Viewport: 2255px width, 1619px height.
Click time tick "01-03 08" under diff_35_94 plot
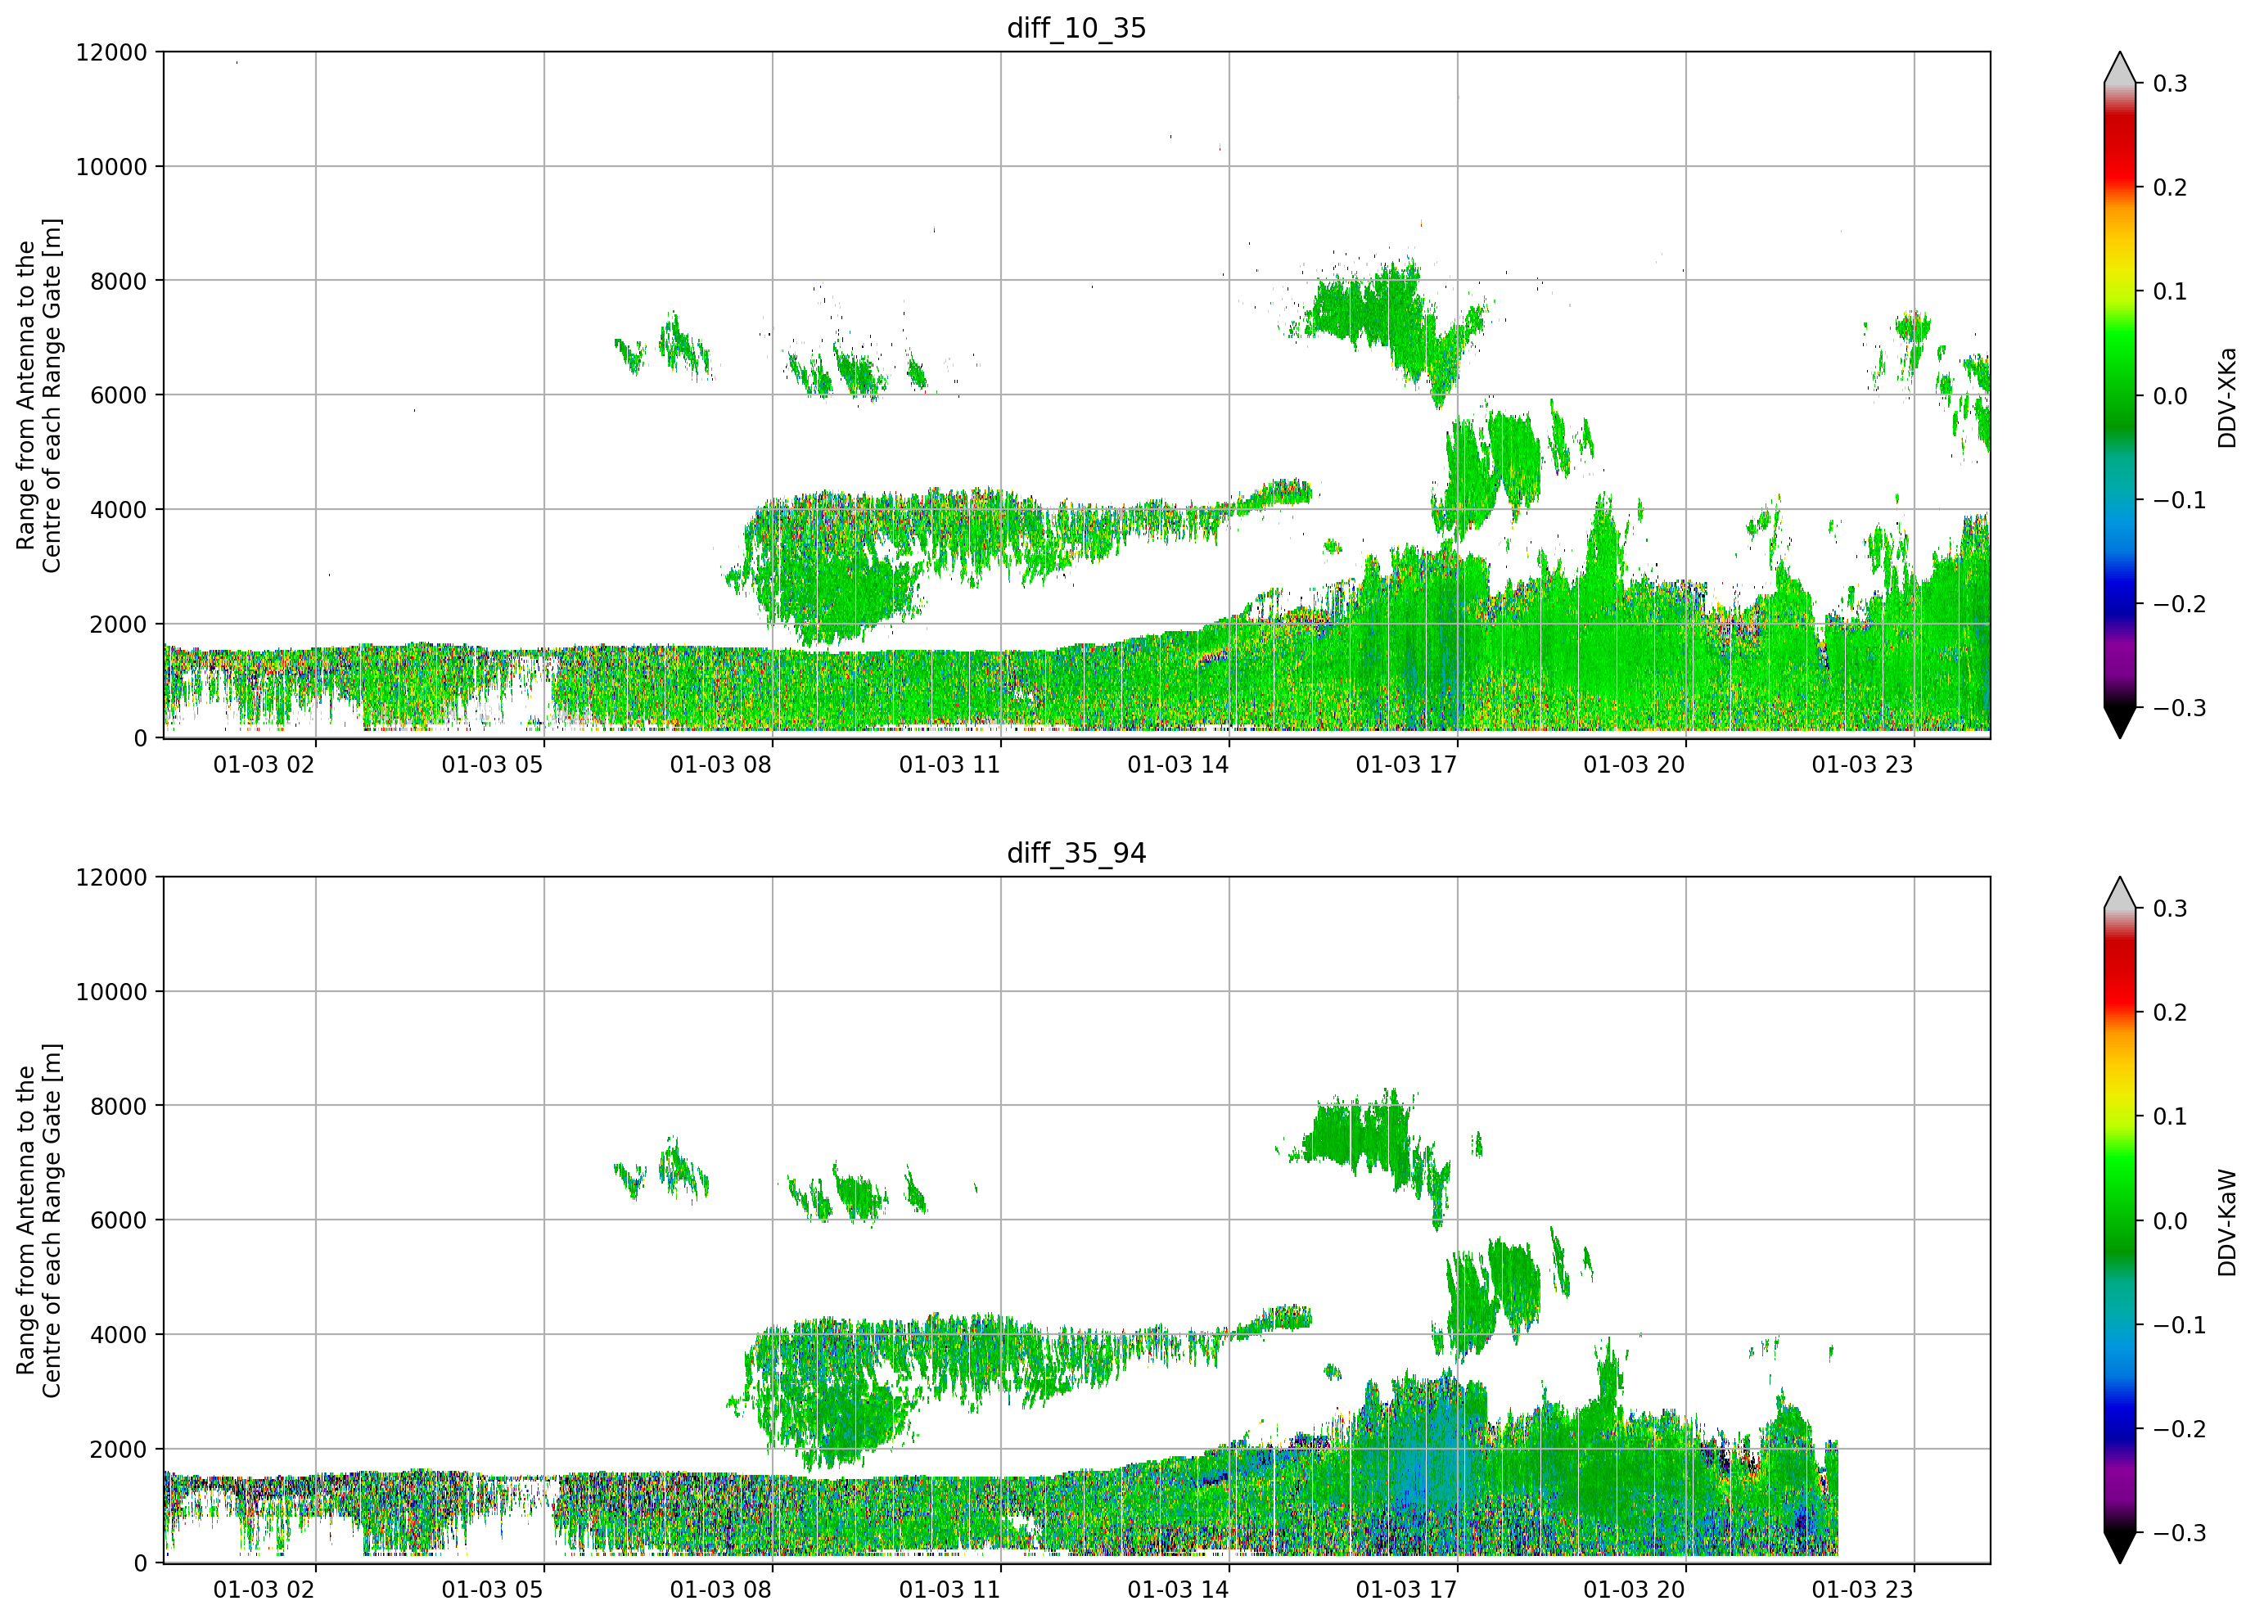[x=721, y=1590]
